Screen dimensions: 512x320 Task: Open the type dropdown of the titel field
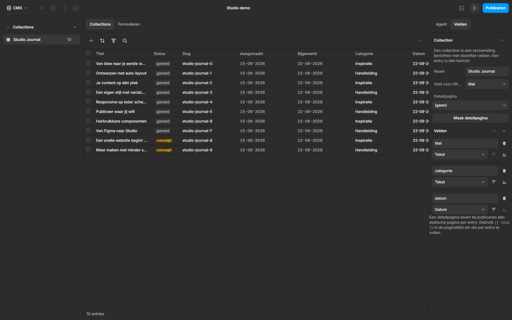[x=460, y=155]
